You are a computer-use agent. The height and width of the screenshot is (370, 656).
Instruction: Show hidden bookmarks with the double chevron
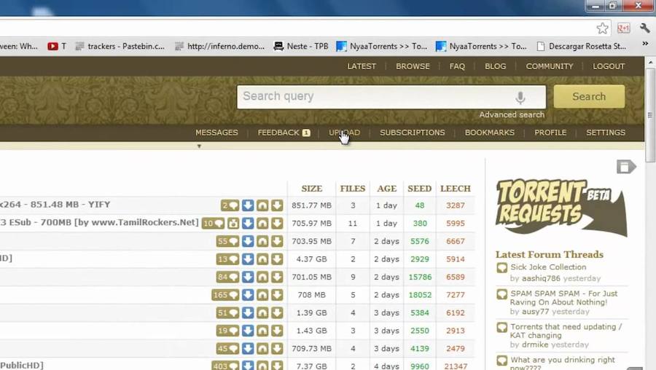click(645, 44)
